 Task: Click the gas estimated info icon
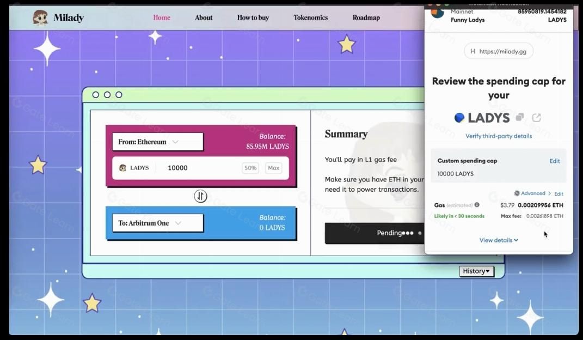477,204
